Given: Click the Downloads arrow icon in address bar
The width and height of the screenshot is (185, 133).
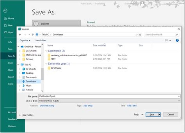Looking at the screenshot, I should pyautogui.click(x=37, y=34).
